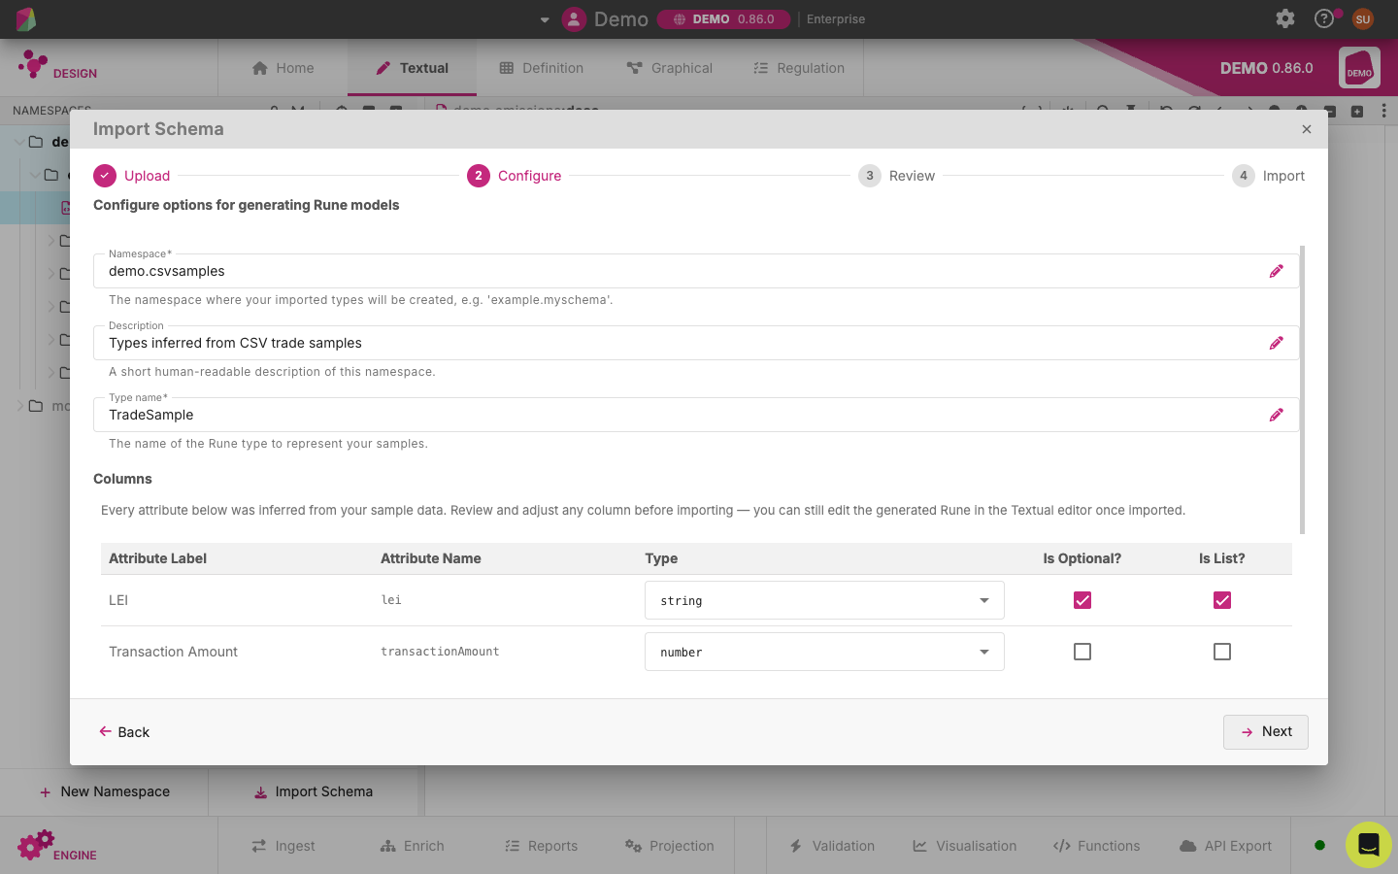The image size is (1398, 874).
Task: Open the chat widget icon
Action: point(1369,845)
